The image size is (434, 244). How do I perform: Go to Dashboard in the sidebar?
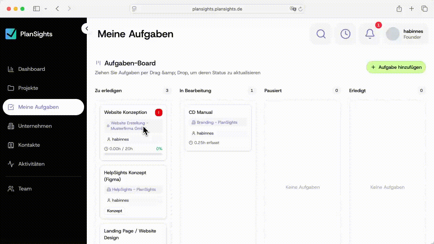point(32,69)
